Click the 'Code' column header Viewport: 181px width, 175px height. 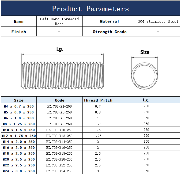(x=59, y=100)
